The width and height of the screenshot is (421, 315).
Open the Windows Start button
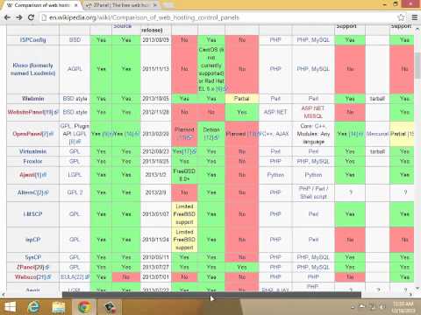[11, 307]
